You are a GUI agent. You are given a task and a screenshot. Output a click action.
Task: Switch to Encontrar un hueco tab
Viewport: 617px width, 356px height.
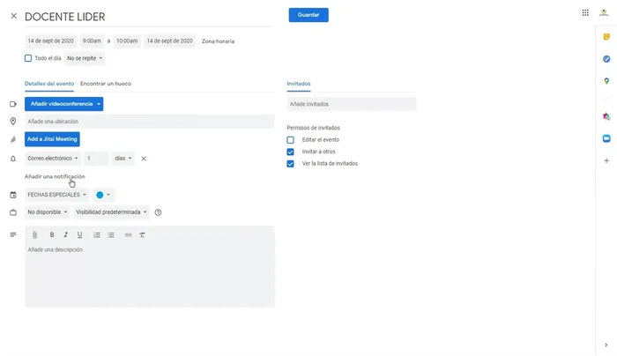106,84
